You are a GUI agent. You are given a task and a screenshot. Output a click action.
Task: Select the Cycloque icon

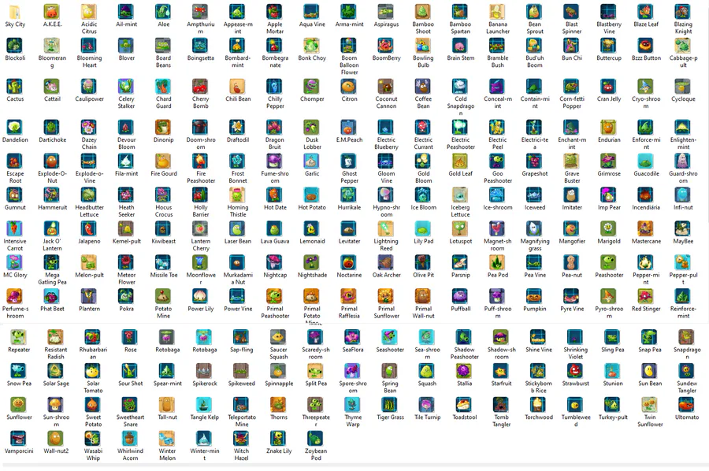tap(683, 87)
